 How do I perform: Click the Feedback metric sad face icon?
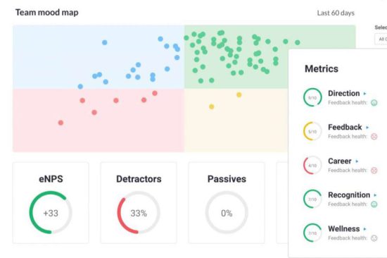pyautogui.click(x=374, y=137)
